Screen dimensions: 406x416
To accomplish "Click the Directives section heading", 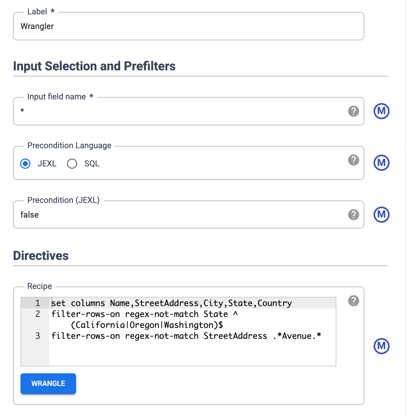I will [41, 255].
